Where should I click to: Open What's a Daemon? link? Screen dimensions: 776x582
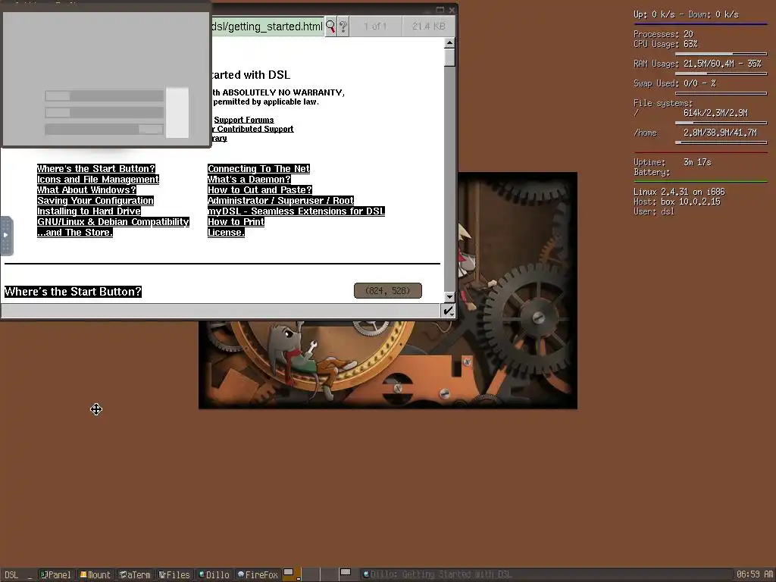click(249, 179)
